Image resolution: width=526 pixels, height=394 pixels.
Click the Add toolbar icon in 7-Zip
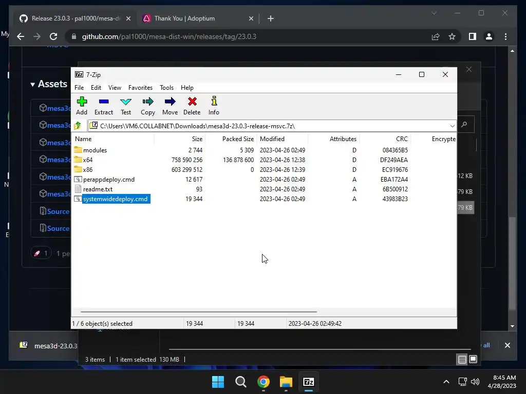click(x=82, y=106)
